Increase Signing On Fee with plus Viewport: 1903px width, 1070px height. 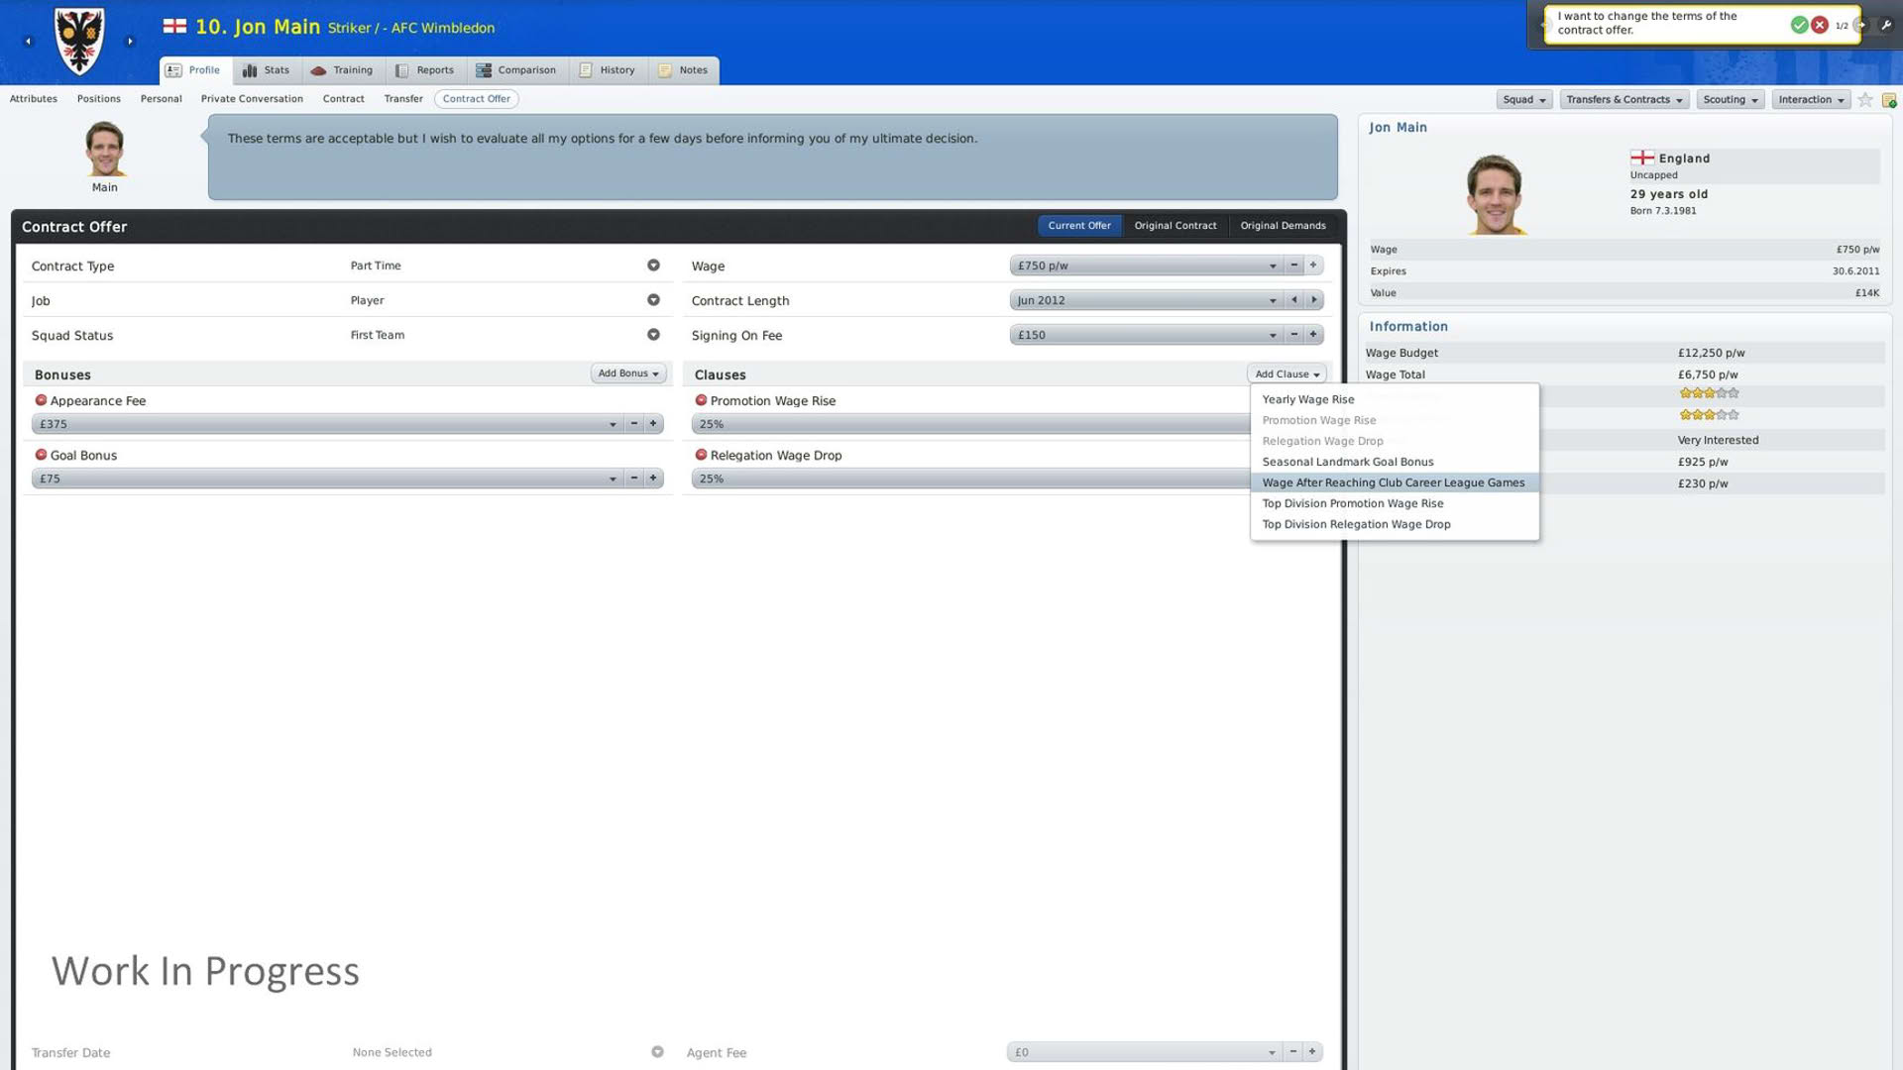tap(1313, 335)
